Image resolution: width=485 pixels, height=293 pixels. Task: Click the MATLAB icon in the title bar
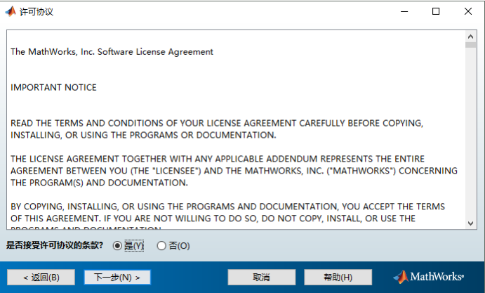click(x=11, y=11)
